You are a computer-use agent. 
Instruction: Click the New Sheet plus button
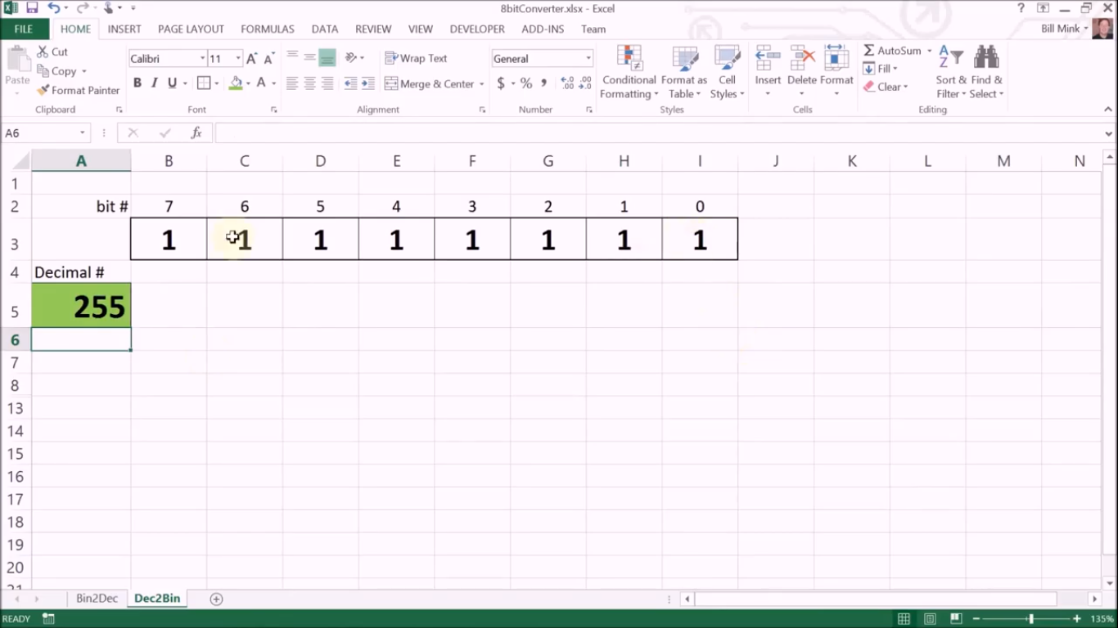[x=216, y=599]
